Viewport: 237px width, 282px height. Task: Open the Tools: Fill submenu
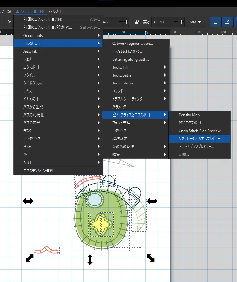coord(136,67)
